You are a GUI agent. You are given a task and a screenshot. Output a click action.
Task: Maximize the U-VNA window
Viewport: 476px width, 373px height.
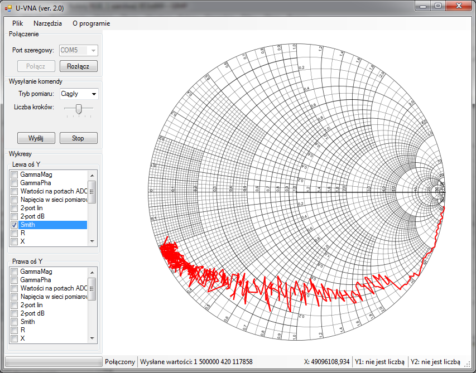coord(438,6)
